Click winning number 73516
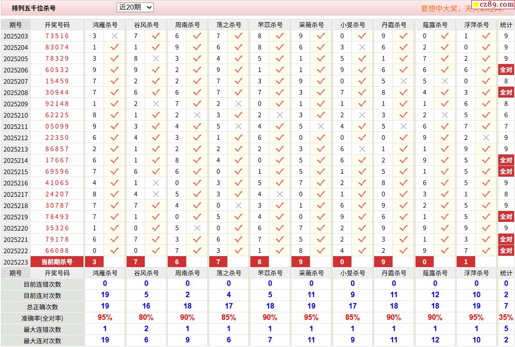Screen dimensions: 515x347 point(57,36)
